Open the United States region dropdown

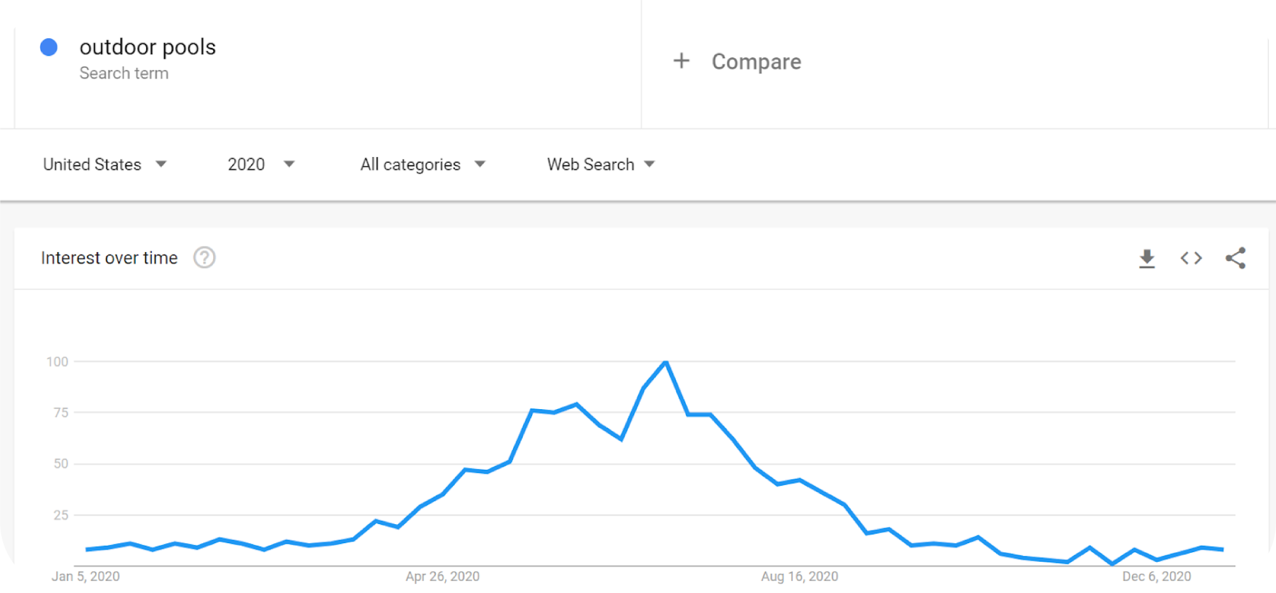coord(105,165)
